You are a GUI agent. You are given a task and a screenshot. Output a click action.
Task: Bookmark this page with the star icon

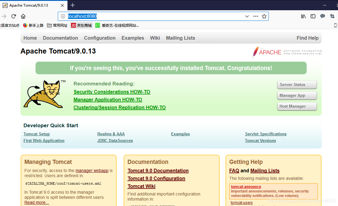(x=264, y=16)
